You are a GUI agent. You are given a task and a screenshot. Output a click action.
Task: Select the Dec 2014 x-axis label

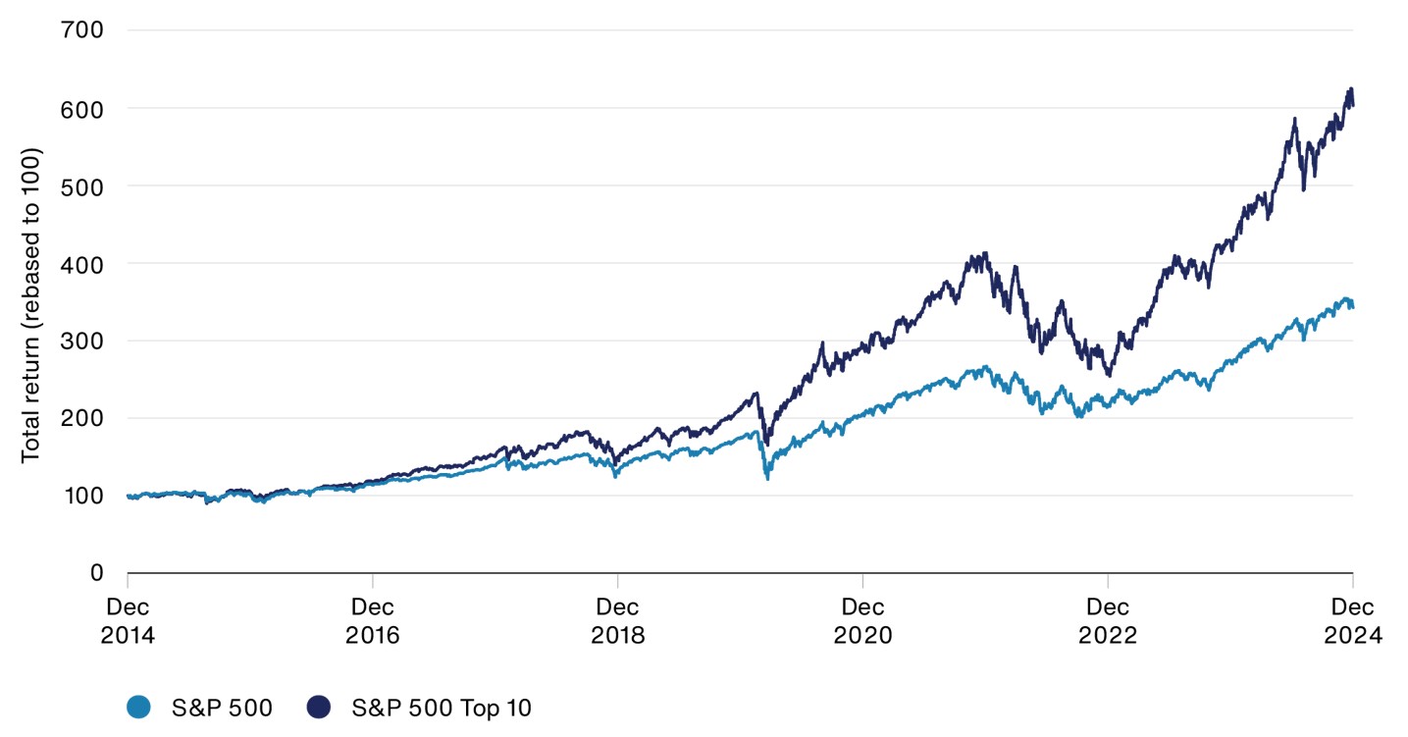pyautogui.click(x=128, y=621)
